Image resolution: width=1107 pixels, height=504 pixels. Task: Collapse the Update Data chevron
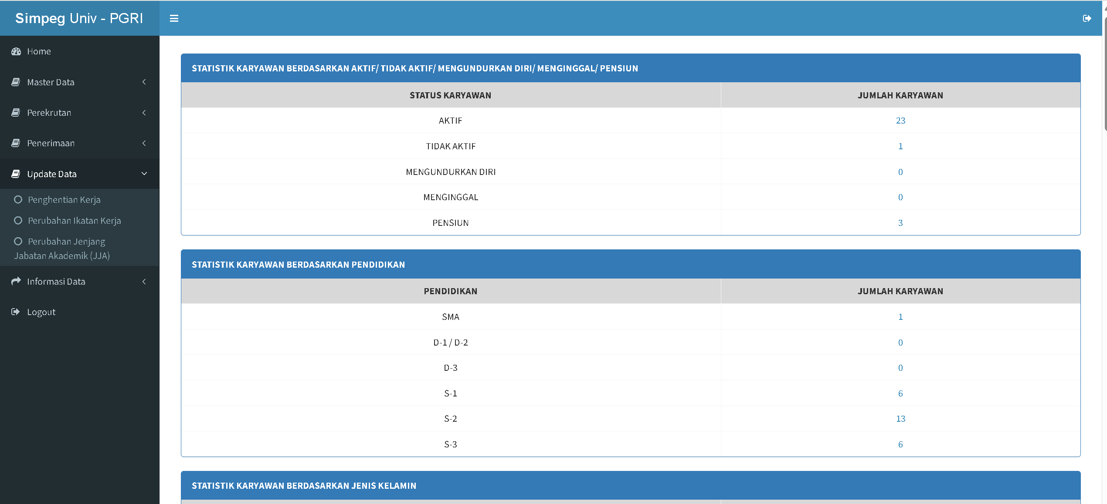coord(144,174)
